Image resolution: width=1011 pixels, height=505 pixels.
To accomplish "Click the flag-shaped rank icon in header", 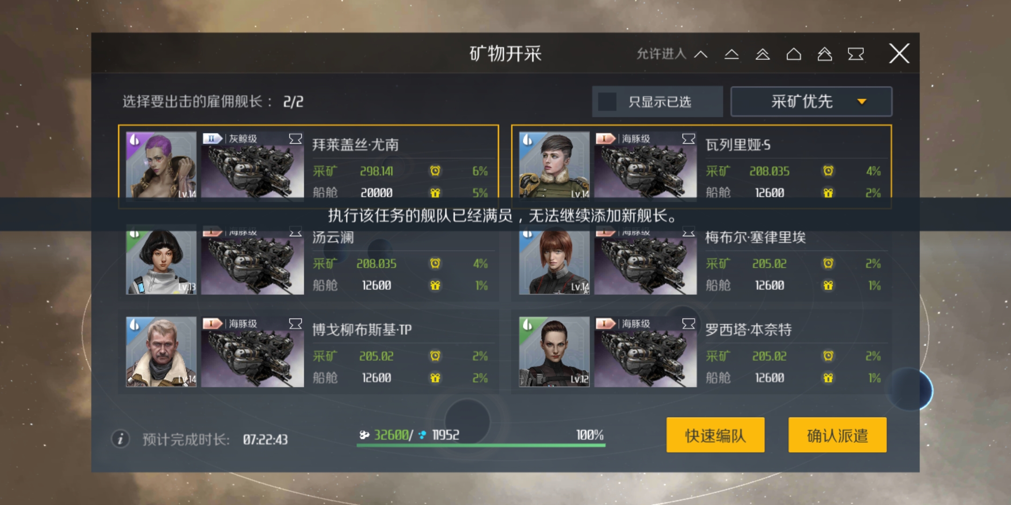I will point(856,54).
